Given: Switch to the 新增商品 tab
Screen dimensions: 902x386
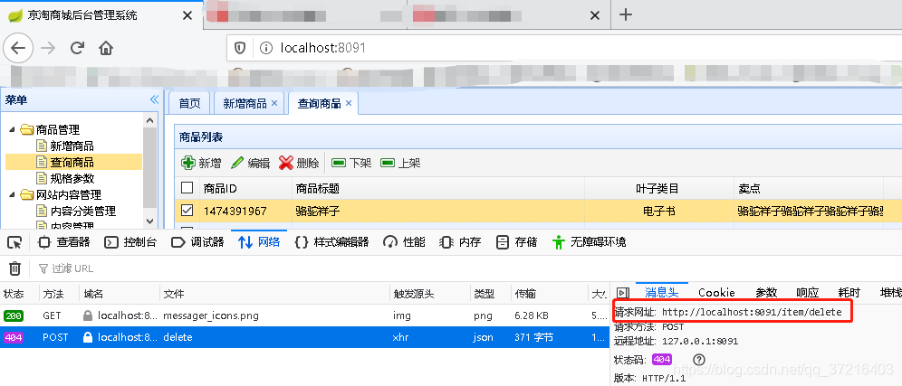Looking at the screenshot, I should click(x=245, y=103).
